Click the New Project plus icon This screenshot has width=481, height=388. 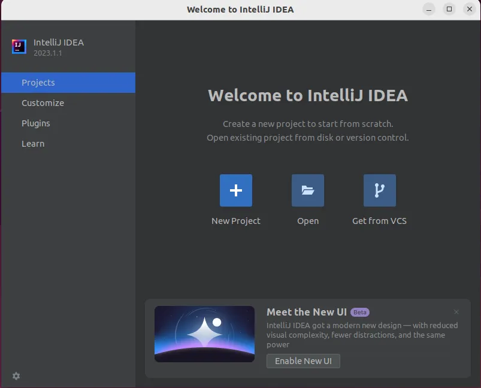click(x=236, y=190)
